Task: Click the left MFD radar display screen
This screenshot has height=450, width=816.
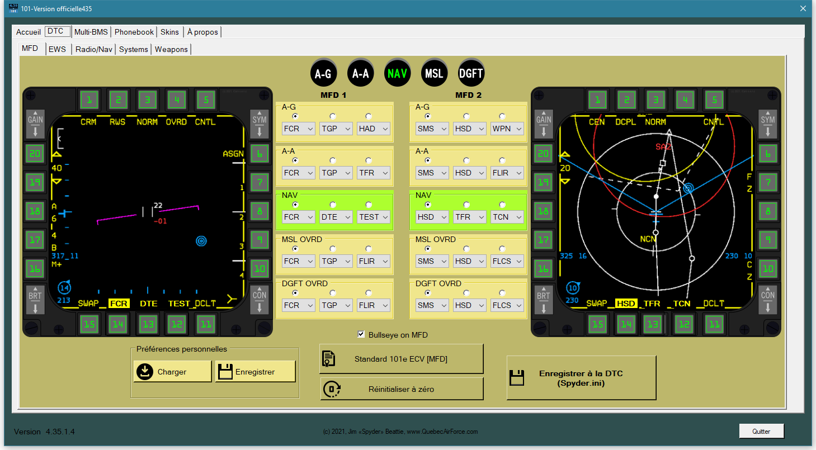Action: click(x=148, y=212)
